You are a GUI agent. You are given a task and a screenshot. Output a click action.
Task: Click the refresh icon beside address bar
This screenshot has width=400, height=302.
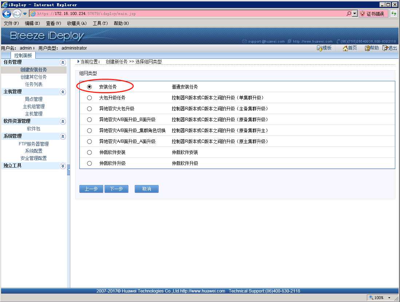point(394,13)
